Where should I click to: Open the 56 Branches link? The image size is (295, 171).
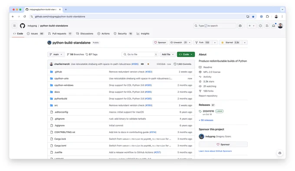click(x=75, y=54)
